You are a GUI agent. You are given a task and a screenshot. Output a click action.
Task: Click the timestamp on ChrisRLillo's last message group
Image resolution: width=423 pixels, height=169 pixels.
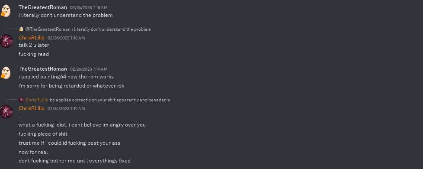(66, 109)
